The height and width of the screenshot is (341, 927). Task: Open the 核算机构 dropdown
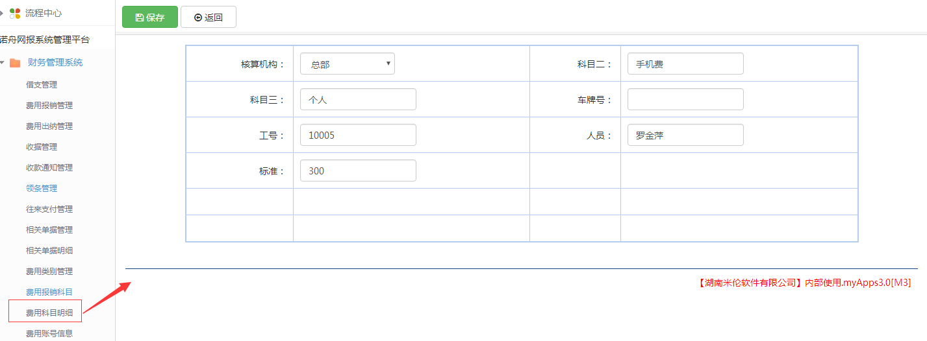347,64
